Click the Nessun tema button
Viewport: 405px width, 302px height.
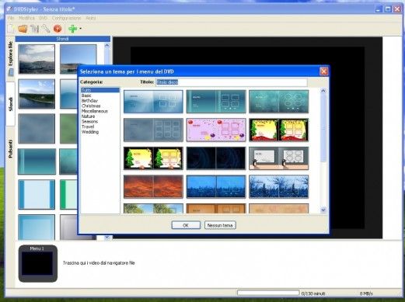[x=220, y=225]
